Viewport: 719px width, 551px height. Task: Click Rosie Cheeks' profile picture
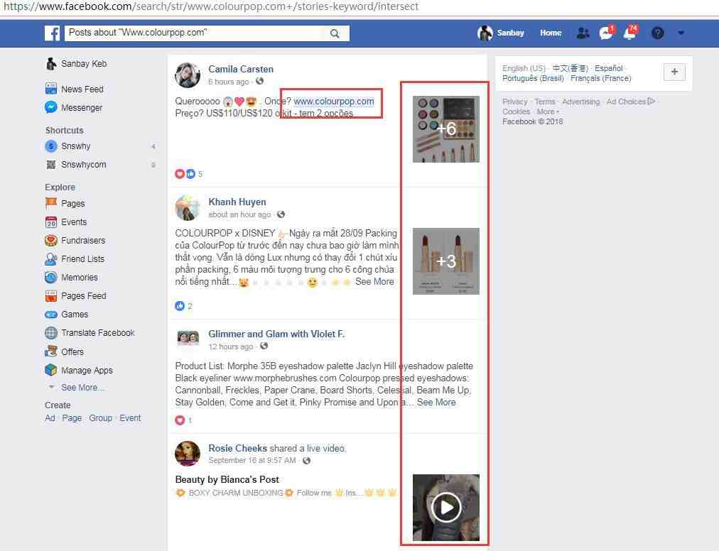(188, 453)
